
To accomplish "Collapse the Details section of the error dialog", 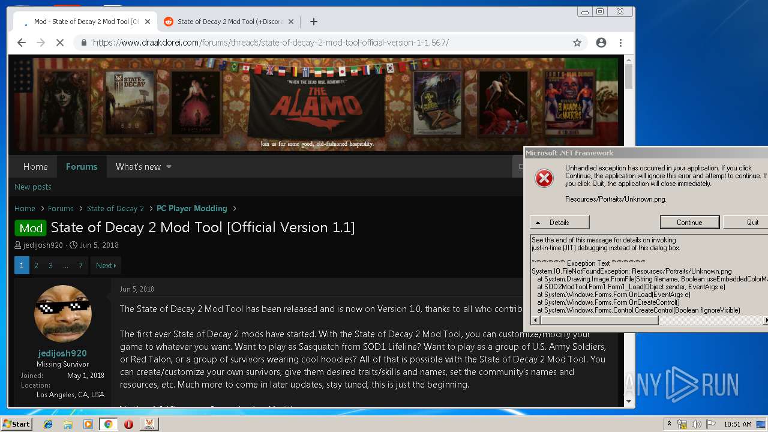I will 559,222.
